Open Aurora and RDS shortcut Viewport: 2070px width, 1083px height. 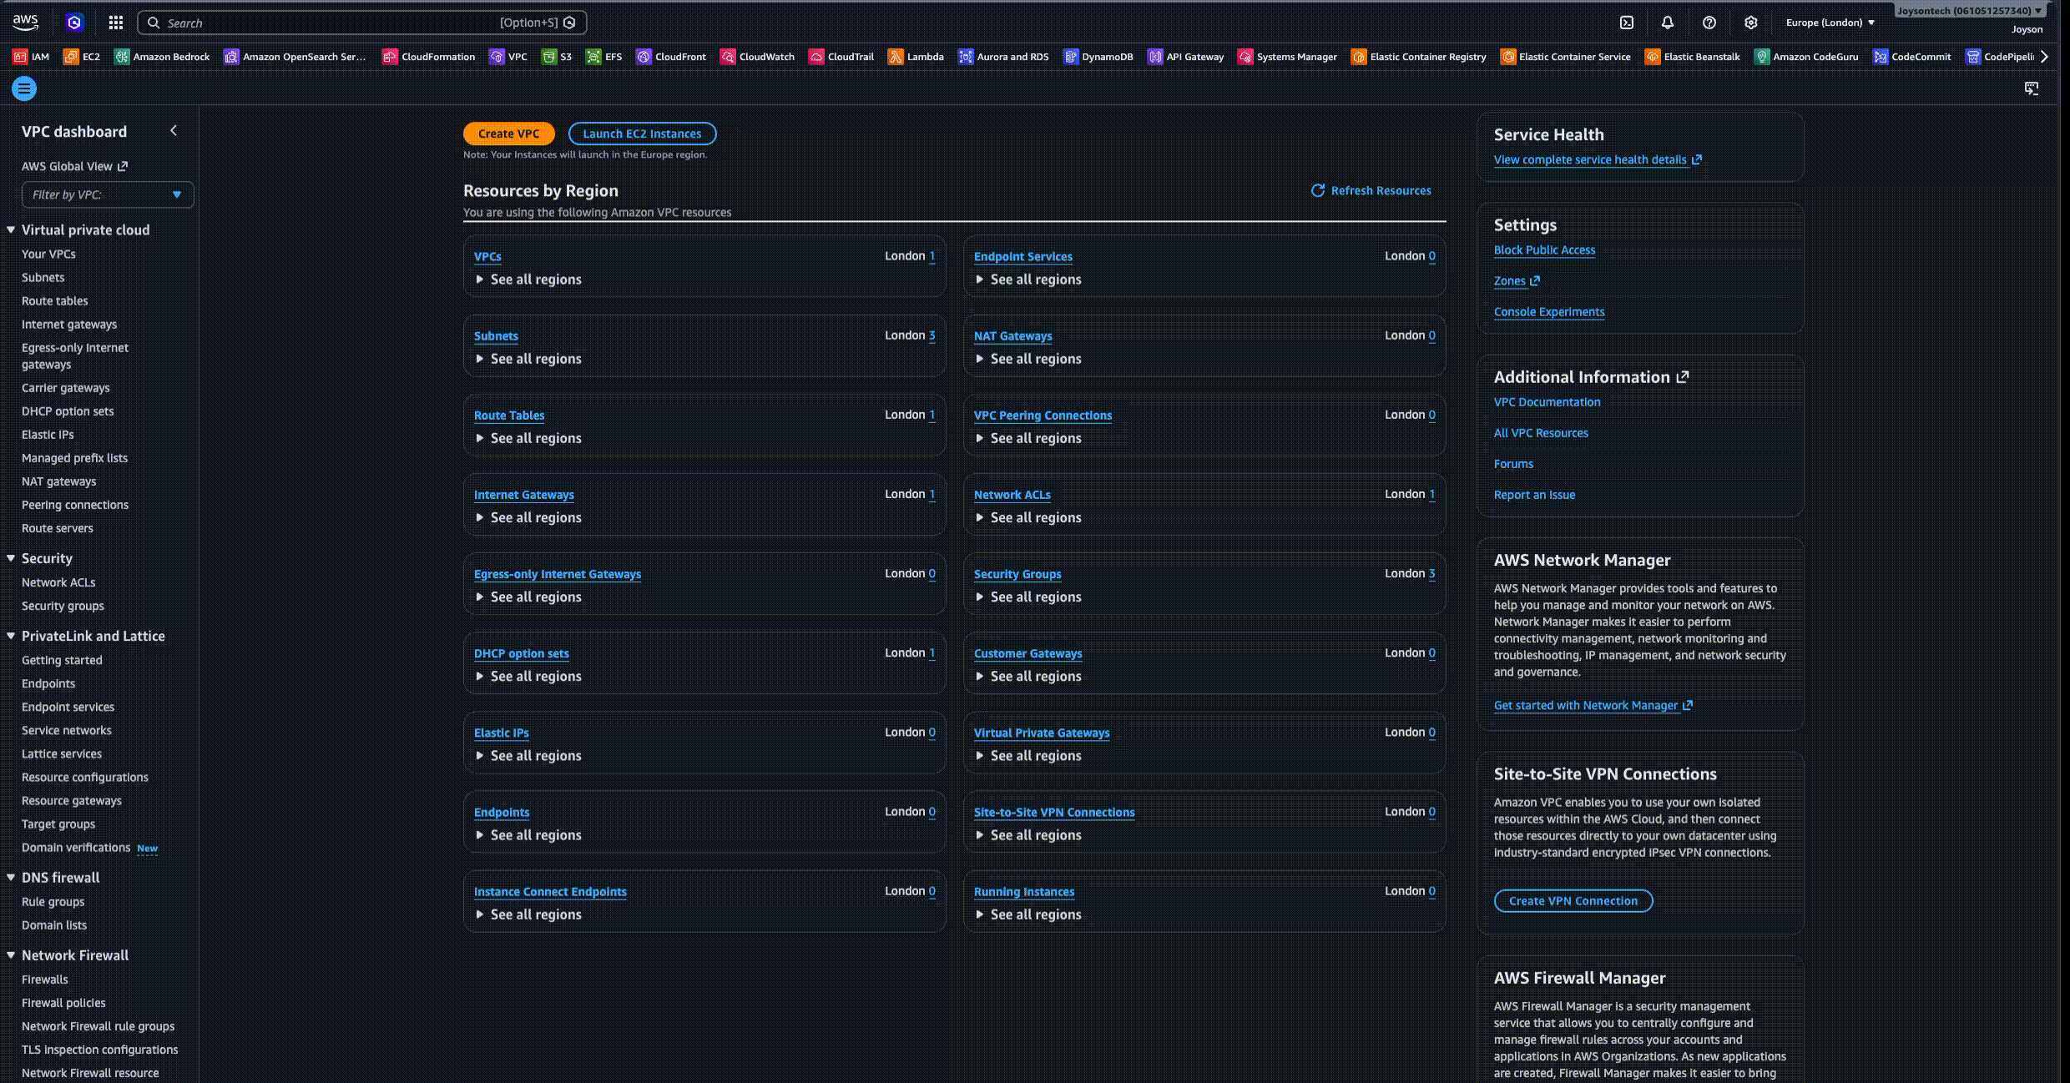[x=1003, y=57]
